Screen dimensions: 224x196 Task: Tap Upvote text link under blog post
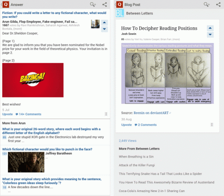126,125
